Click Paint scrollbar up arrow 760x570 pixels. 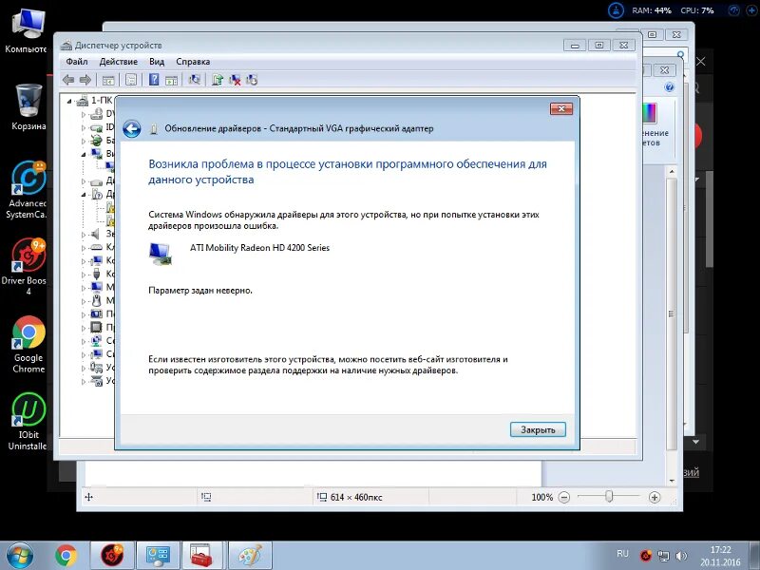[x=672, y=172]
